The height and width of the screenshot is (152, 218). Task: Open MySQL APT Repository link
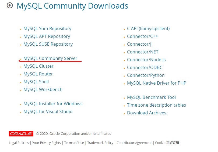[x=47, y=36]
